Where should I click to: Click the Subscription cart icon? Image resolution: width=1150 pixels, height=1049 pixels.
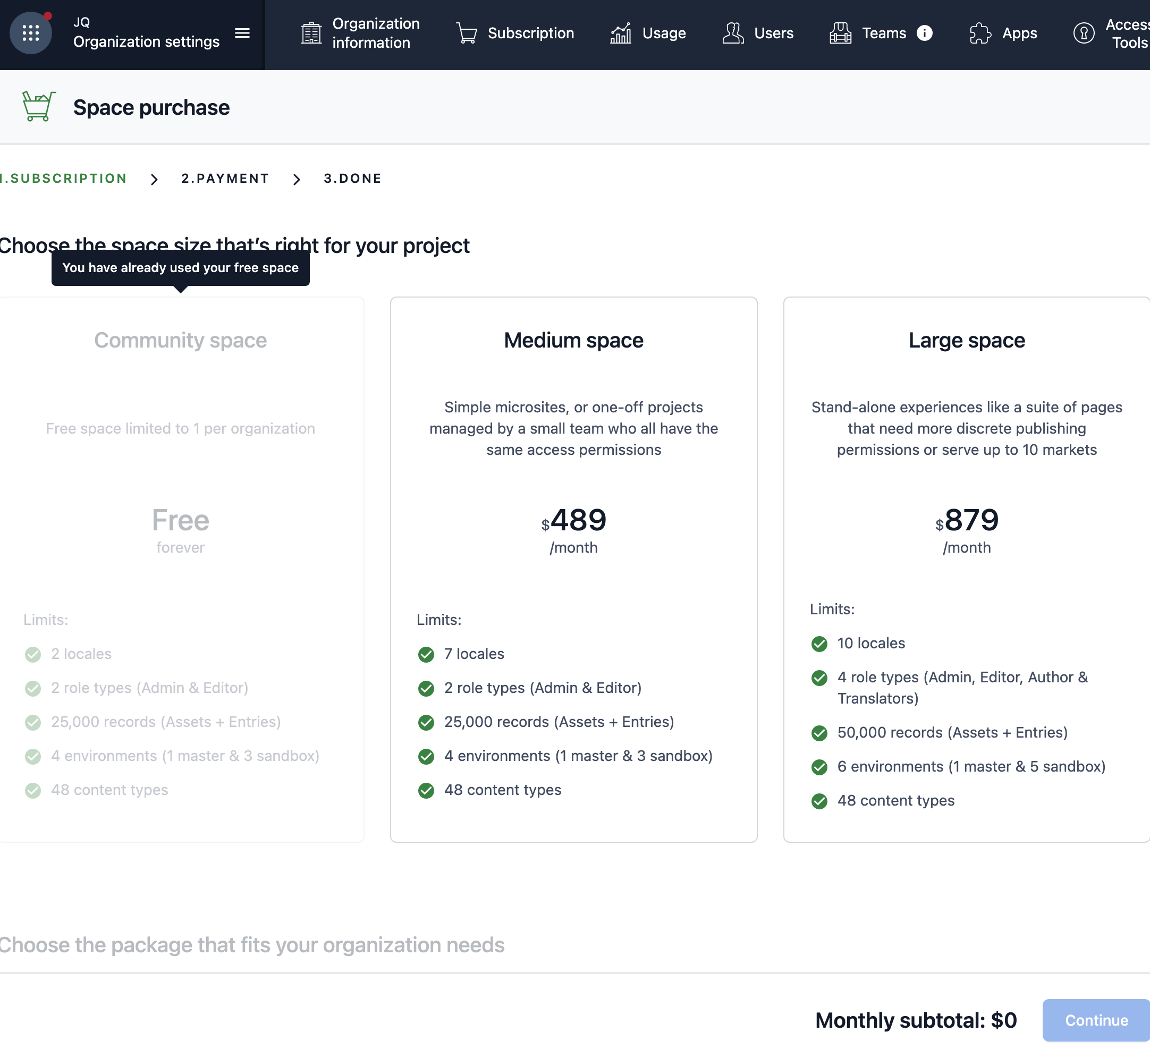point(467,33)
